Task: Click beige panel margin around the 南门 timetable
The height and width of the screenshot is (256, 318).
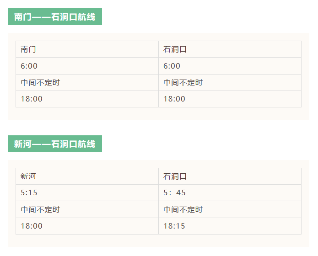Action: [x=158, y=114]
